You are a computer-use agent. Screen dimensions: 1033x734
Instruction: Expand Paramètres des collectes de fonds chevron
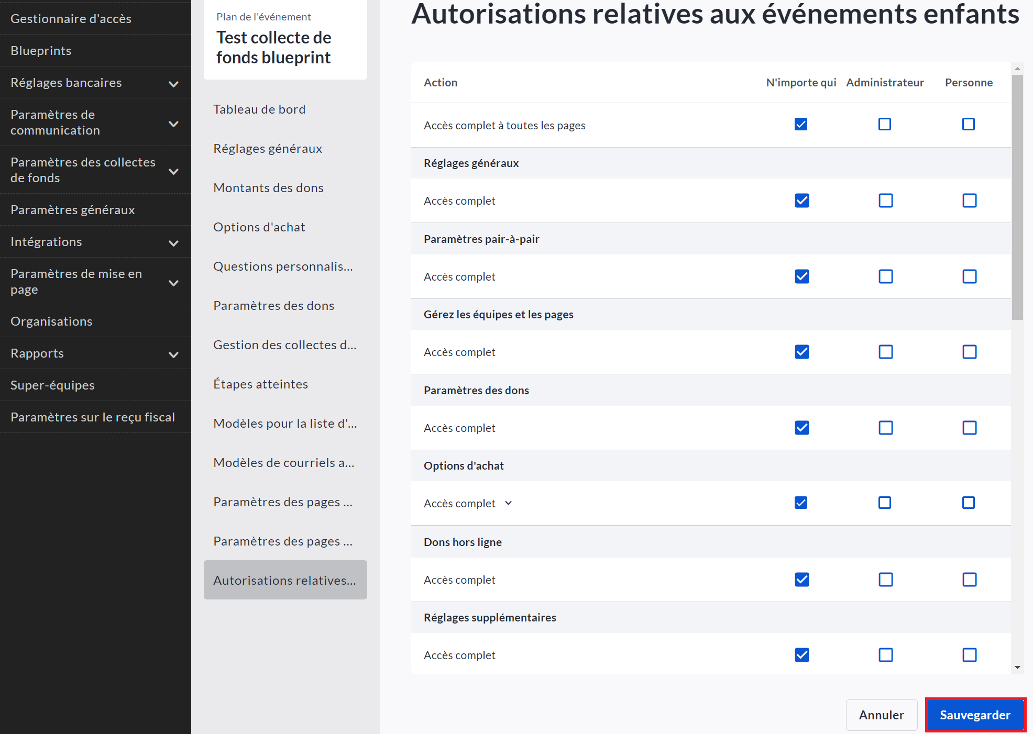pos(173,171)
